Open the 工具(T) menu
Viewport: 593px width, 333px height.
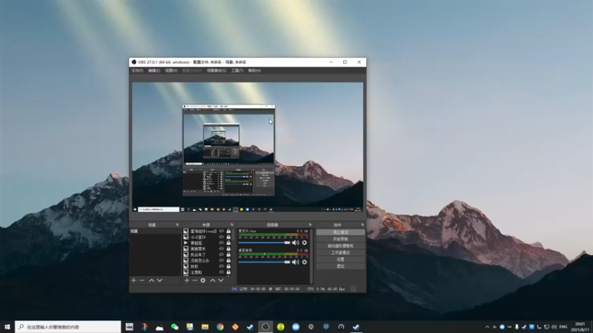(x=237, y=70)
